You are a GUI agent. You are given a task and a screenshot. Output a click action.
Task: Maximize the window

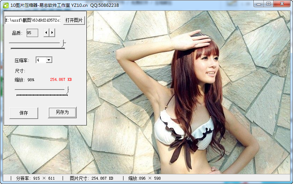pos(269,4)
